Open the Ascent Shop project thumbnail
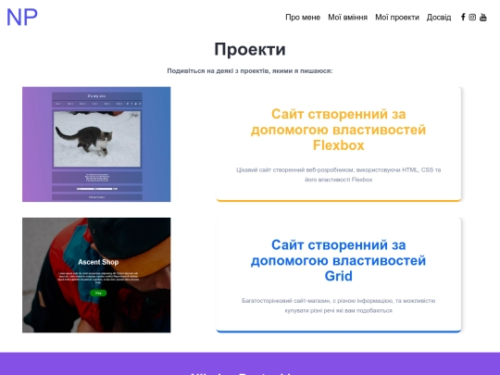Viewport: 500px width, 375px height. [x=96, y=275]
